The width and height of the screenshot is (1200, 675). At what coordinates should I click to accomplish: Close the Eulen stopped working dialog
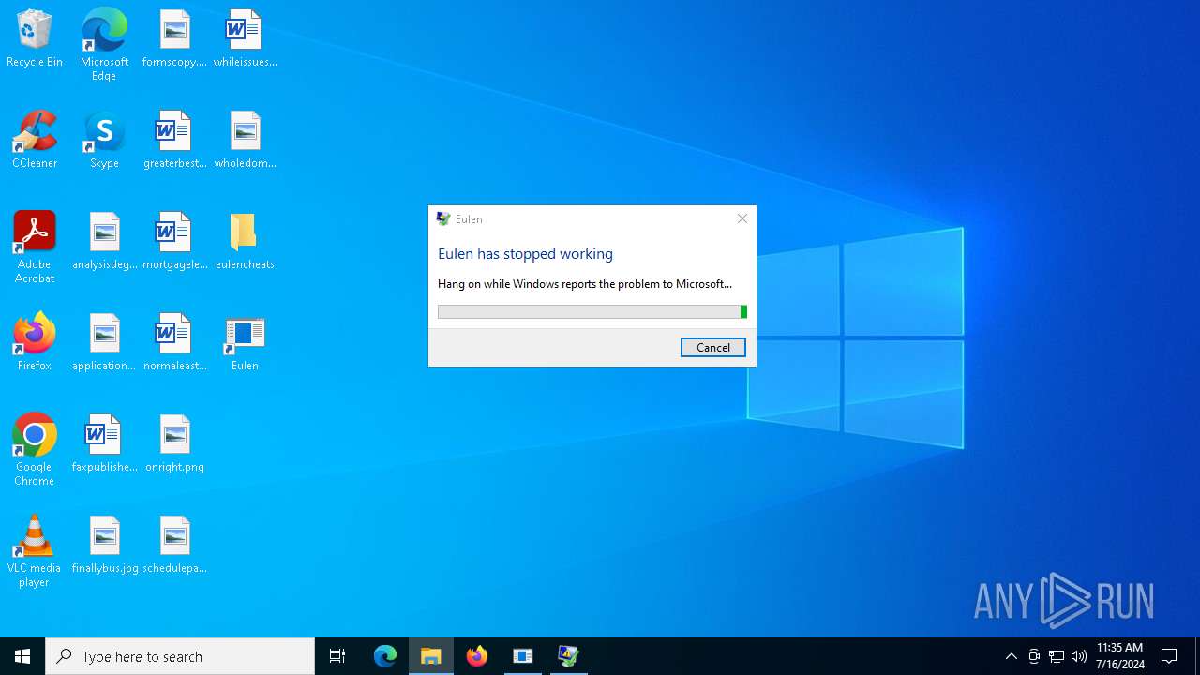click(742, 218)
